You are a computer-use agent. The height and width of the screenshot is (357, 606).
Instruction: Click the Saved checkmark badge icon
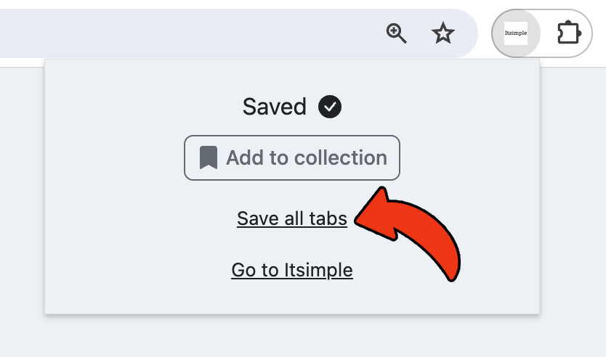point(330,107)
